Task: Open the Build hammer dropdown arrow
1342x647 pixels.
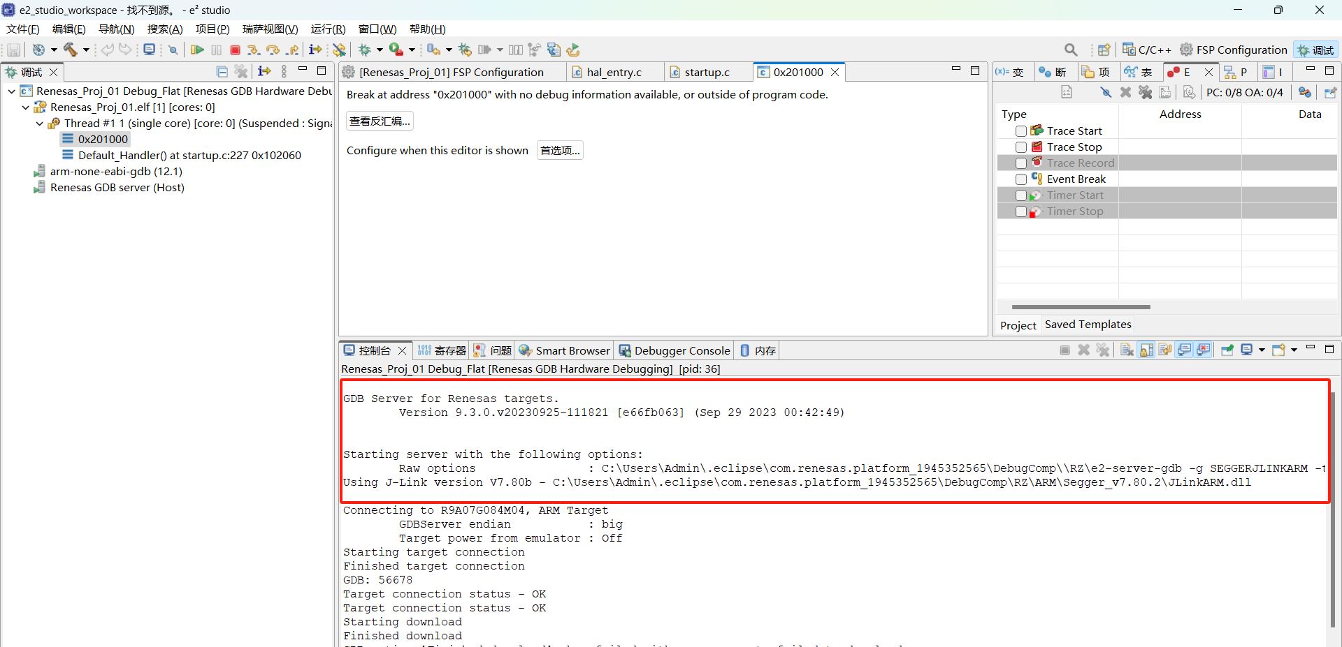Action: 86,50
